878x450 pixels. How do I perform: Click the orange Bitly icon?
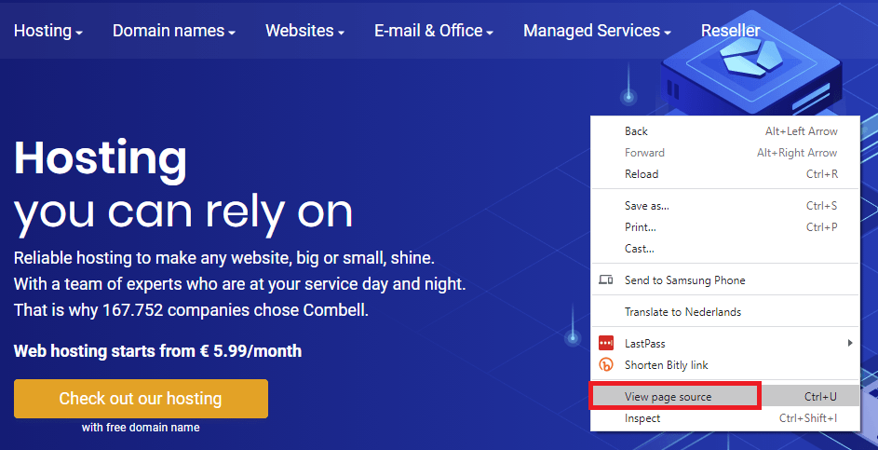(x=606, y=365)
